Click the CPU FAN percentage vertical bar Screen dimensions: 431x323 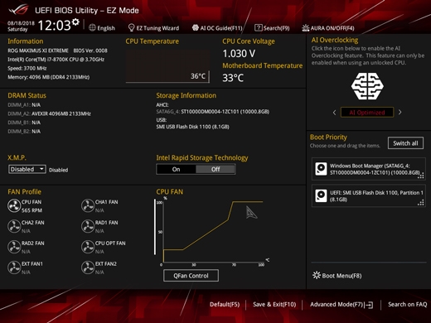[155, 227]
